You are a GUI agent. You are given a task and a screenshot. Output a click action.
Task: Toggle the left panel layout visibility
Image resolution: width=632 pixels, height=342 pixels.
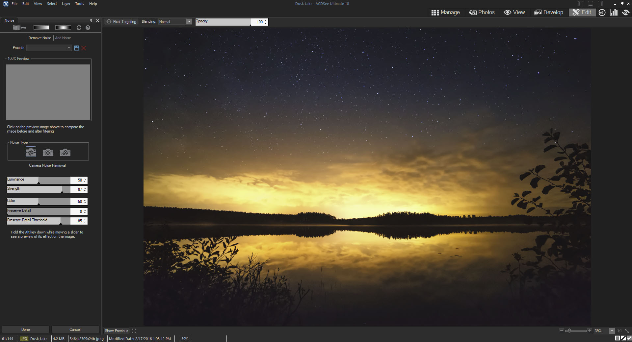(x=581, y=4)
